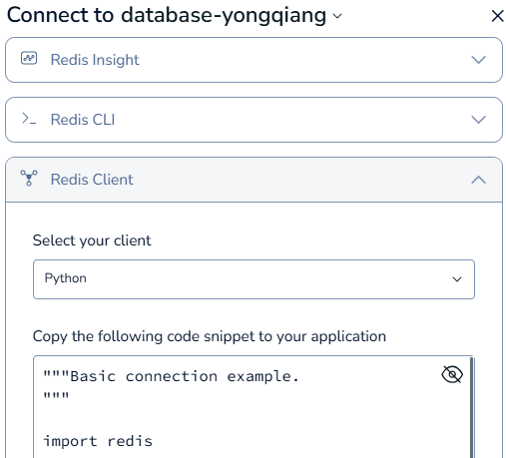Click the Redis CLI terminal prompt icon

(x=29, y=119)
